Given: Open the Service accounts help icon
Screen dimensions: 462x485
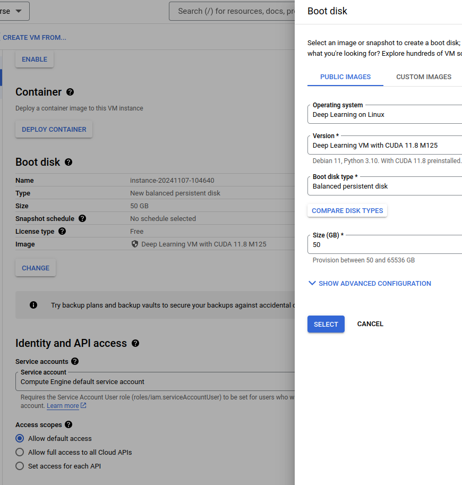Looking at the screenshot, I should coord(75,361).
